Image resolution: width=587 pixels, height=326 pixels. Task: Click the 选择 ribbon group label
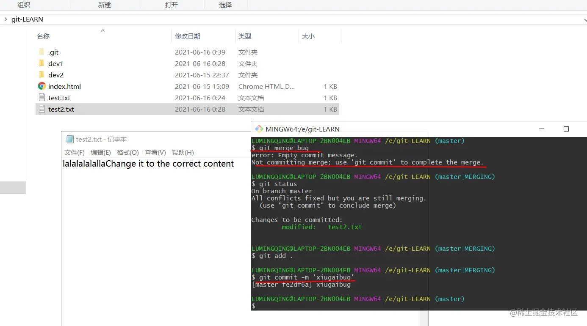tap(225, 5)
